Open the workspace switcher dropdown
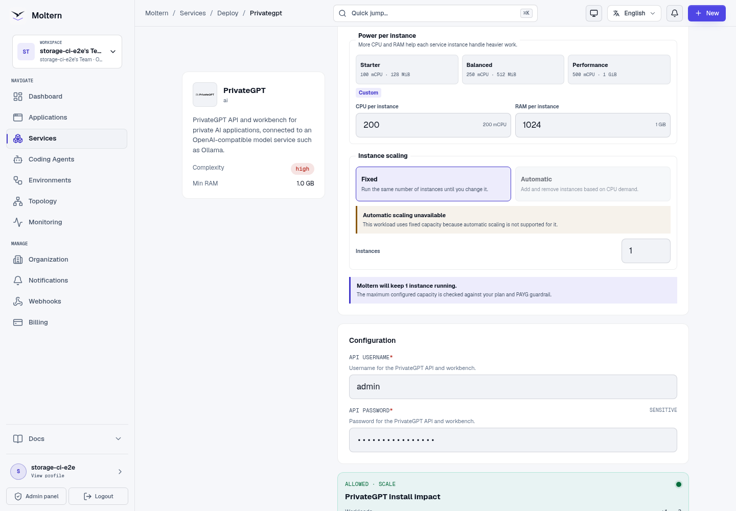736x511 pixels. coord(67,52)
